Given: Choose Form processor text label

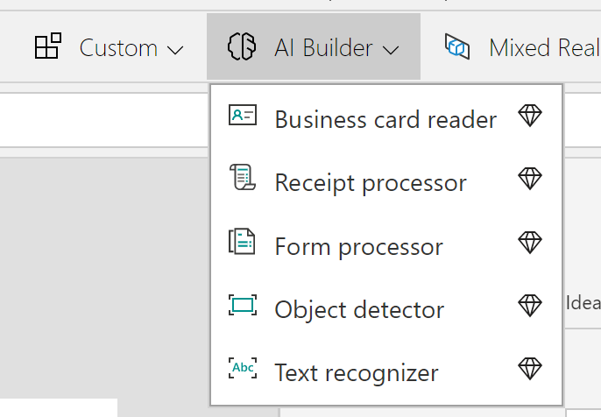Looking at the screenshot, I should [x=358, y=246].
